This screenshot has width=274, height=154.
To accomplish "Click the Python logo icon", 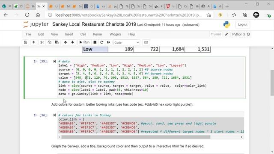I will point(226,24).
